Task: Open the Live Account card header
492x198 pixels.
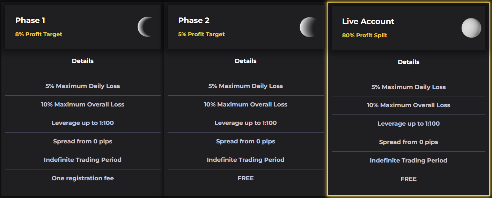Action: tap(409, 28)
